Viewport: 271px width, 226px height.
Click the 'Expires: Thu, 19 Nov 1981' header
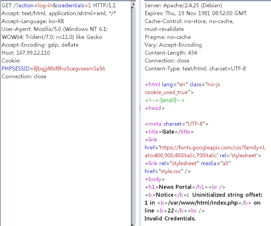coord(195,13)
